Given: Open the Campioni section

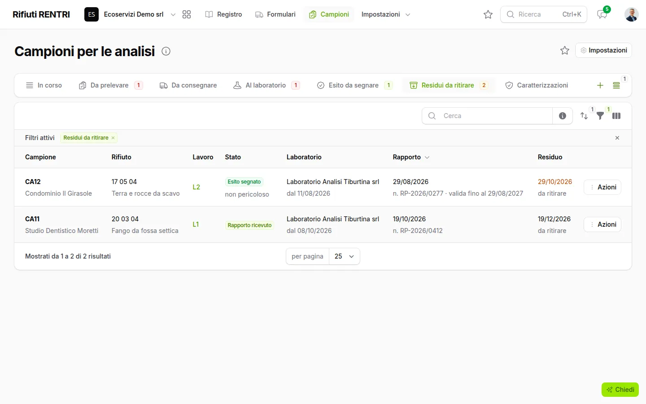Looking at the screenshot, I should [x=329, y=14].
